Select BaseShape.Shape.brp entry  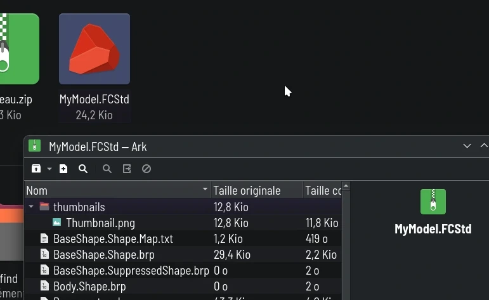(x=104, y=255)
